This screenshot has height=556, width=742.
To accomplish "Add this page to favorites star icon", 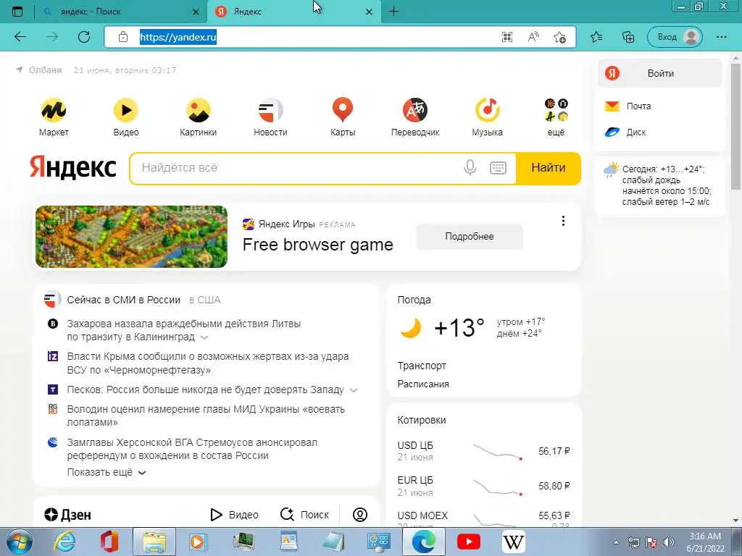I will tap(560, 38).
